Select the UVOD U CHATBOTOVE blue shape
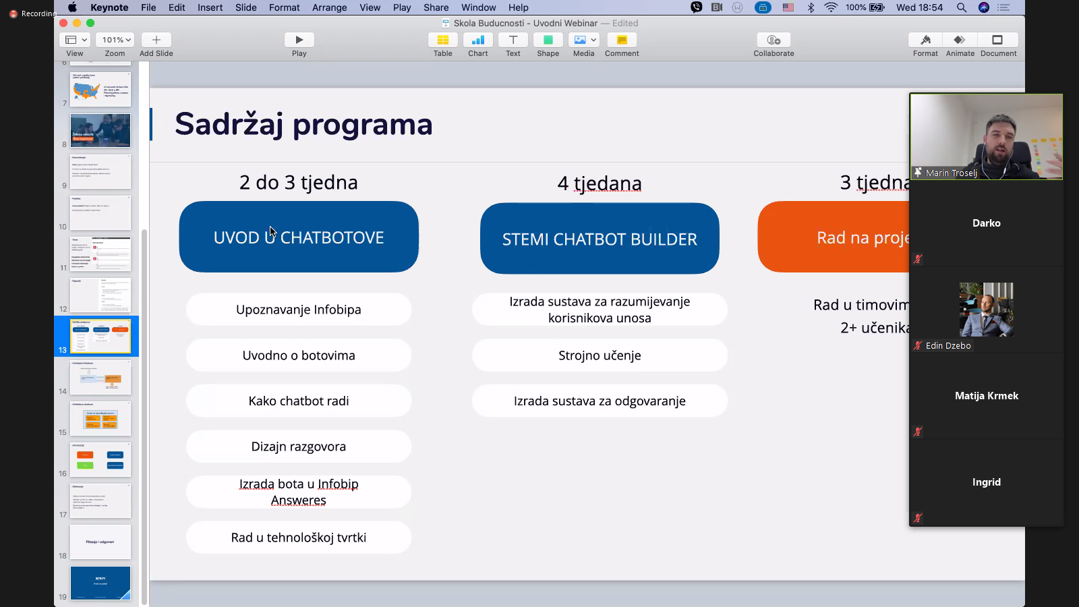The width and height of the screenshot is (1079, 607). point(299,237)
